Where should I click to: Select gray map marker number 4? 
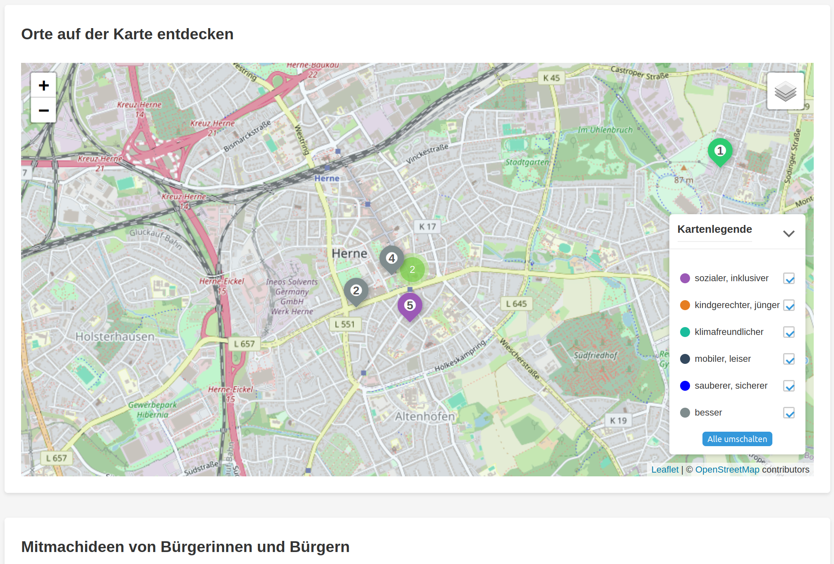click(x=391, y=259)
